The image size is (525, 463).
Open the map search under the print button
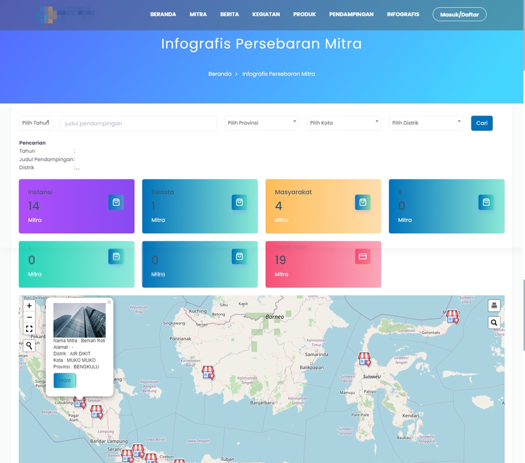(494, 323)
